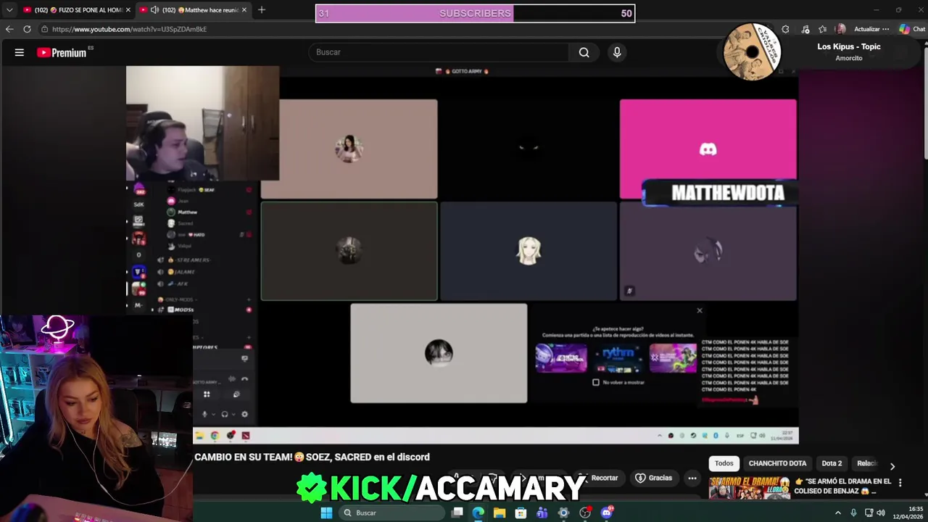The image size is (928, 522).
Task: Expand Discord microphone options arrow
Action: click(213, 415)
